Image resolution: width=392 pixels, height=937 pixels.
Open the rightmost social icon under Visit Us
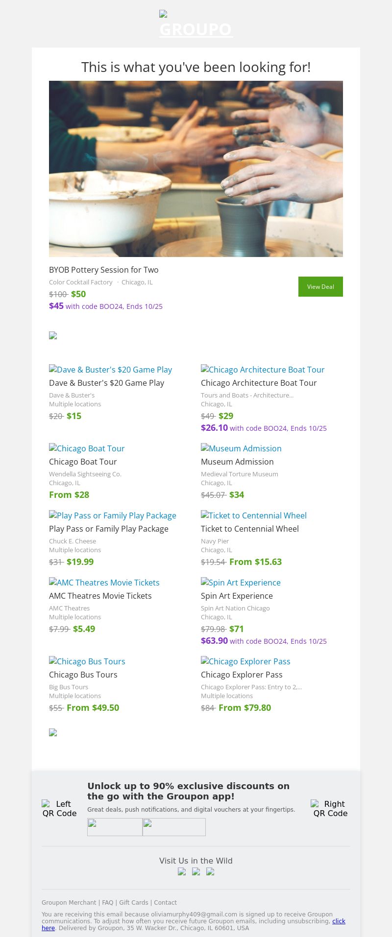coord(210,871)
